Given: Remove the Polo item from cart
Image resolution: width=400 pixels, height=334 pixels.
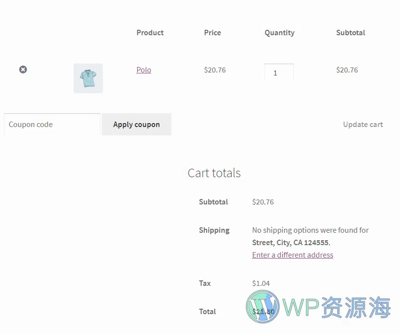Looking at the screenshot, I should 23,69.
